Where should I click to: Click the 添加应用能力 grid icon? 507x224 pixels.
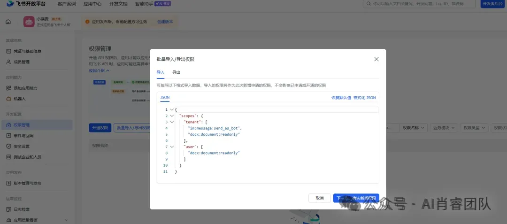9,88
